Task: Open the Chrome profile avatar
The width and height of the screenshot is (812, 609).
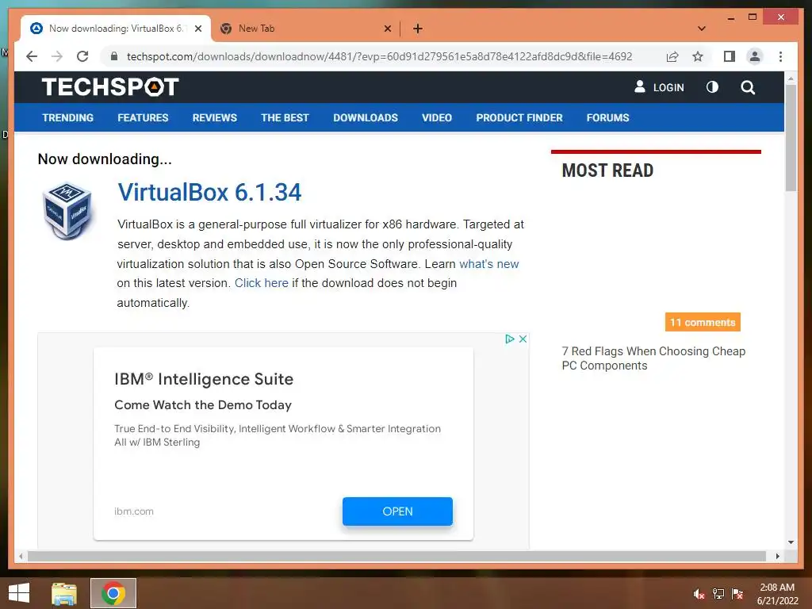Action: pyautogui.click(x=755, y=56)
